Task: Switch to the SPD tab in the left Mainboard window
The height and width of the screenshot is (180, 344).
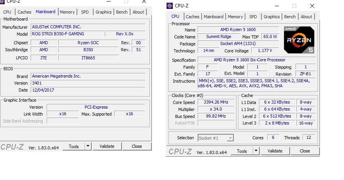Action: coord(85,12)
